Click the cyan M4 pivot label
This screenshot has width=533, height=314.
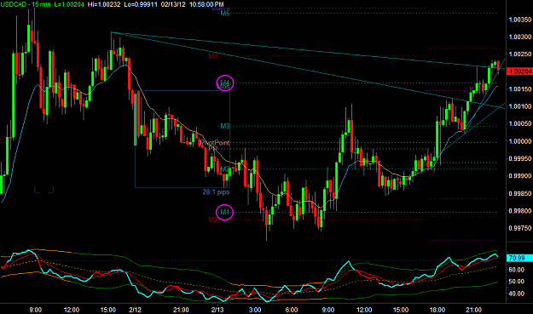224,83
